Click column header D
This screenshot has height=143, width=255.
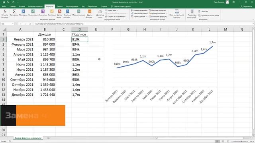[80, 29]
